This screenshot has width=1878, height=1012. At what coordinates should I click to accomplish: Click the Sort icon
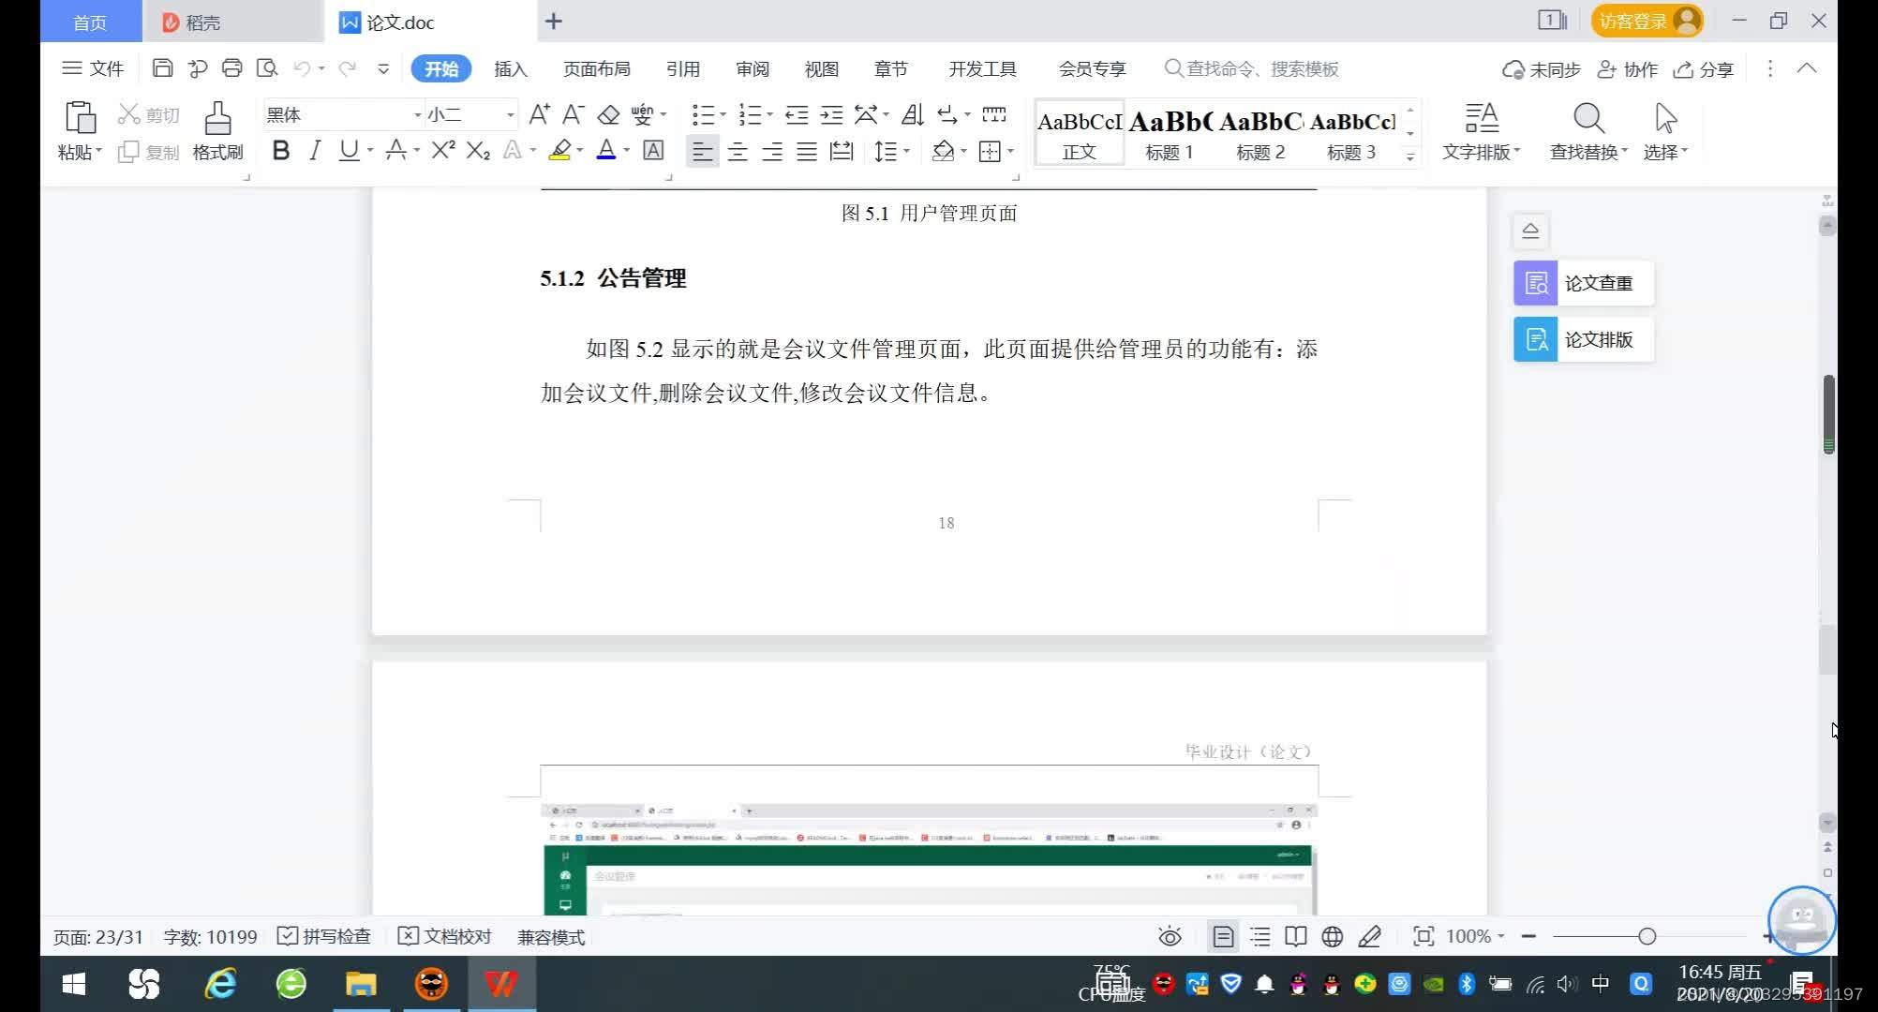tap(912, 115)
